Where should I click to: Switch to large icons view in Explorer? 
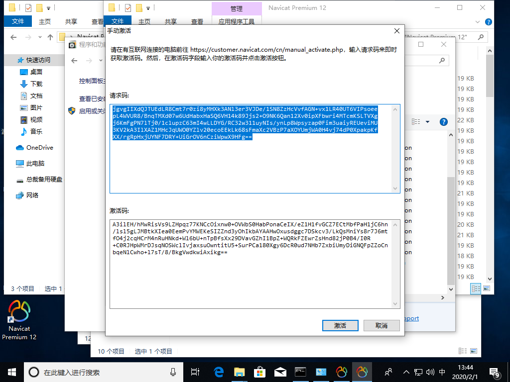pos(487,288)
